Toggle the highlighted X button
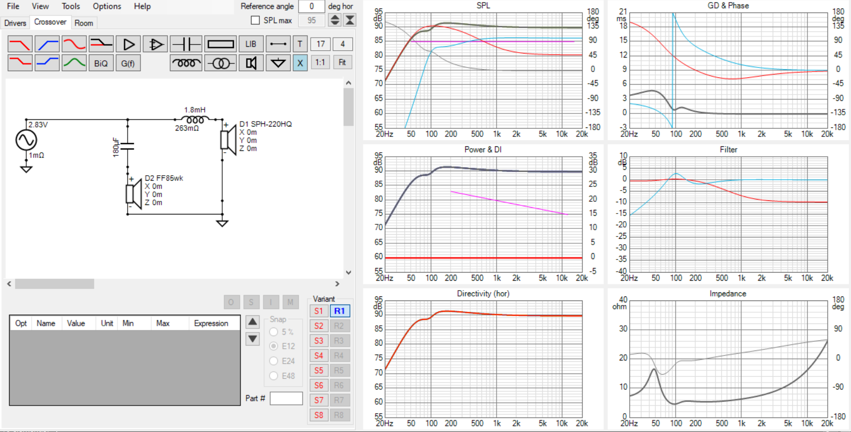The width and height of the screenshot is (851, 432). (300, 63)
